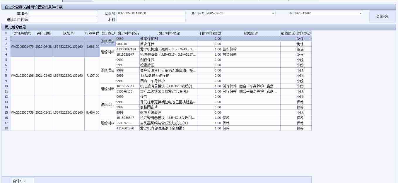Select the 发动机机油（壳牌 material cell

(169, 49)
